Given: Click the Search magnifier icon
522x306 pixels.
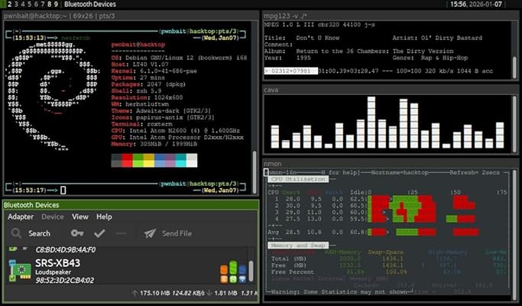Looking at the screenshot, I should [x=14, y=233].
